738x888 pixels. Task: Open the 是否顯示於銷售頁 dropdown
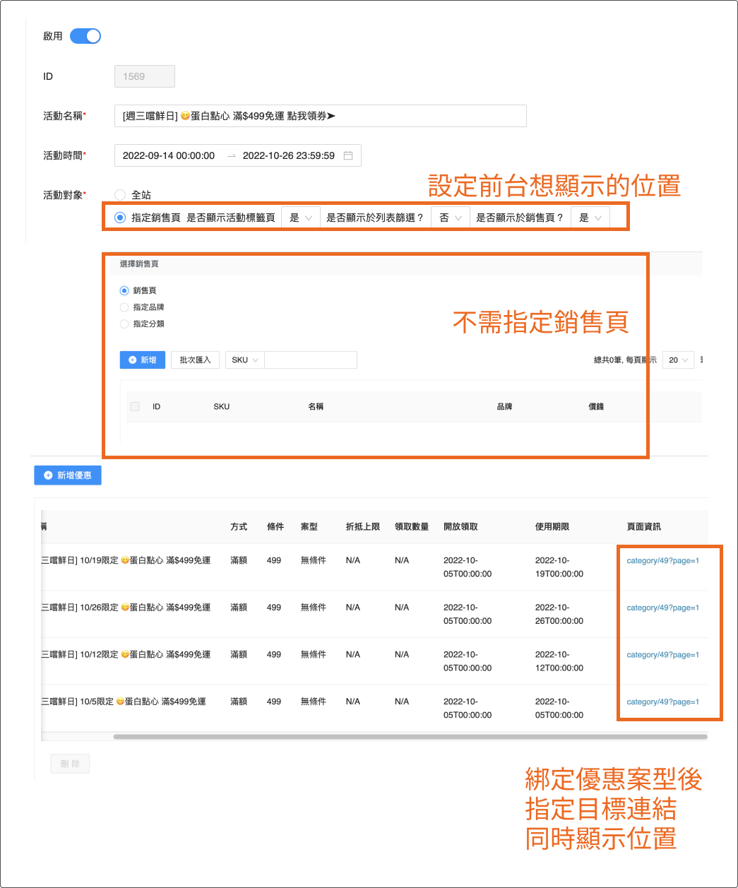pos(590,218)
